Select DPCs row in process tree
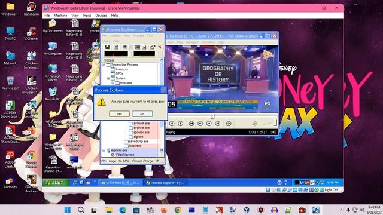This screenshot has height=215, width=383. (120, 74)
